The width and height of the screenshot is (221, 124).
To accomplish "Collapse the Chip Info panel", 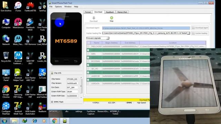I will 52,73.
